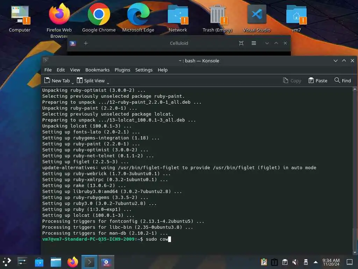This screenshot has height=269, width=358.
Task: Minimize the Celluloid window
Action: pyautogui.click(x=267, y=43)
